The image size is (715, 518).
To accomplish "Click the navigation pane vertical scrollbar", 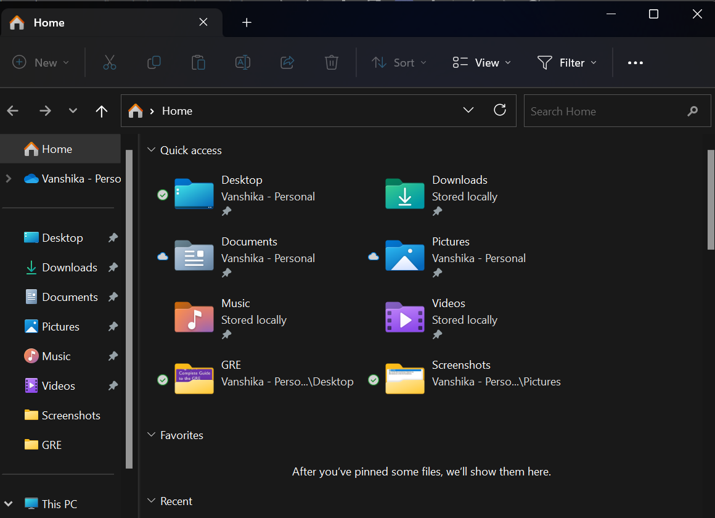I will 129,308.
